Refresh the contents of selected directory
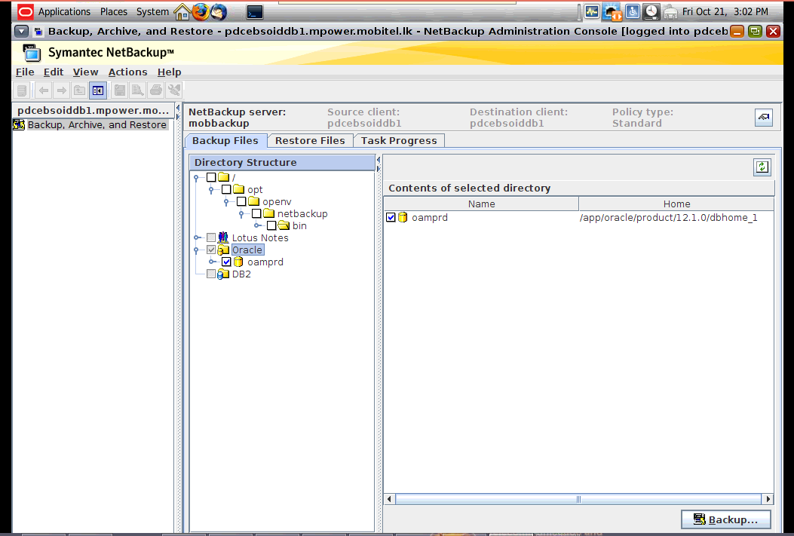794x536 pixels. tap(762, 166)
